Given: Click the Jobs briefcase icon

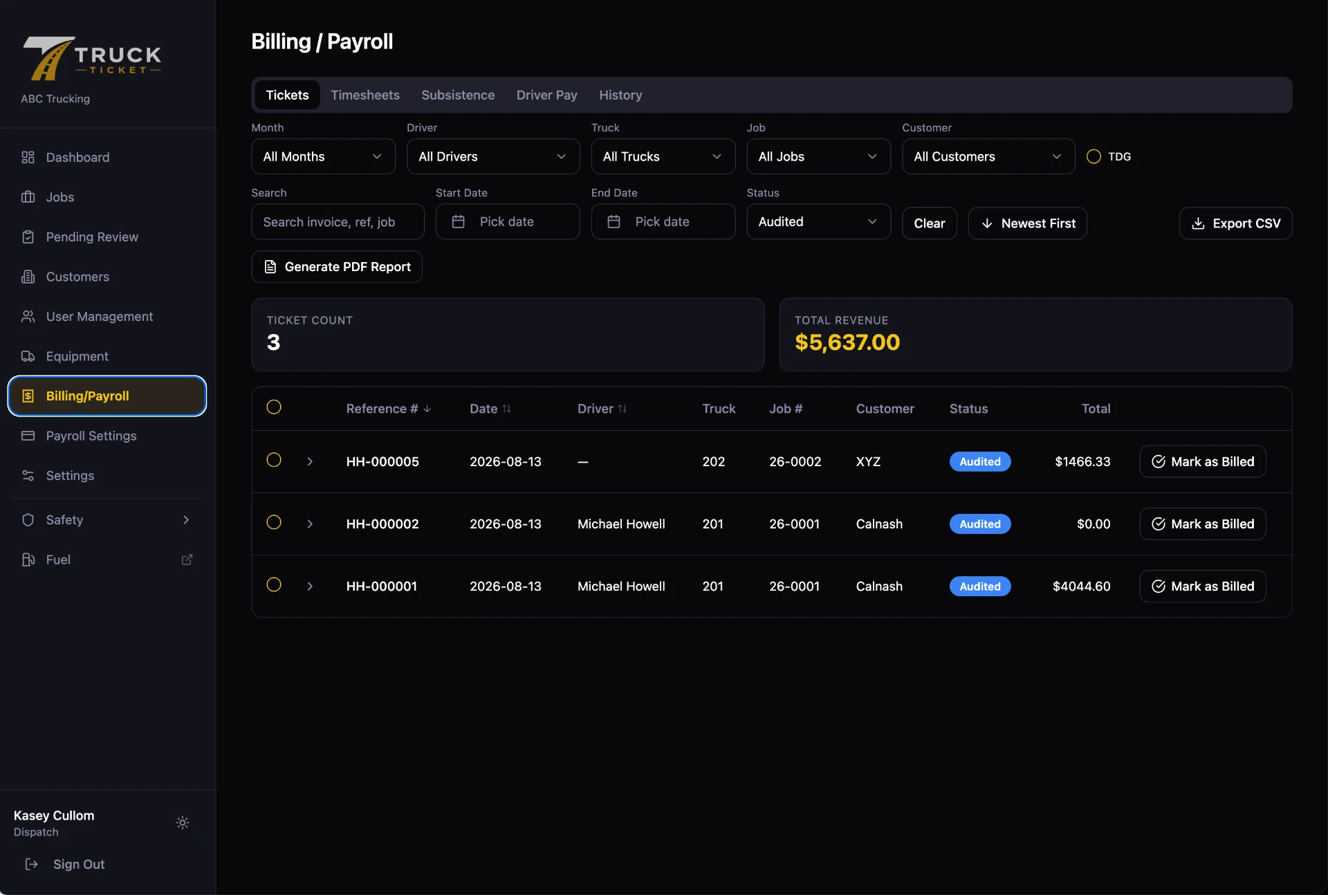Looking at the screenshot, I should coord(28,197).
